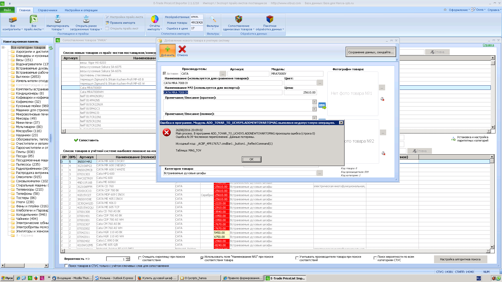
Task: Click the Модель input field
Action: coord(297,74)
